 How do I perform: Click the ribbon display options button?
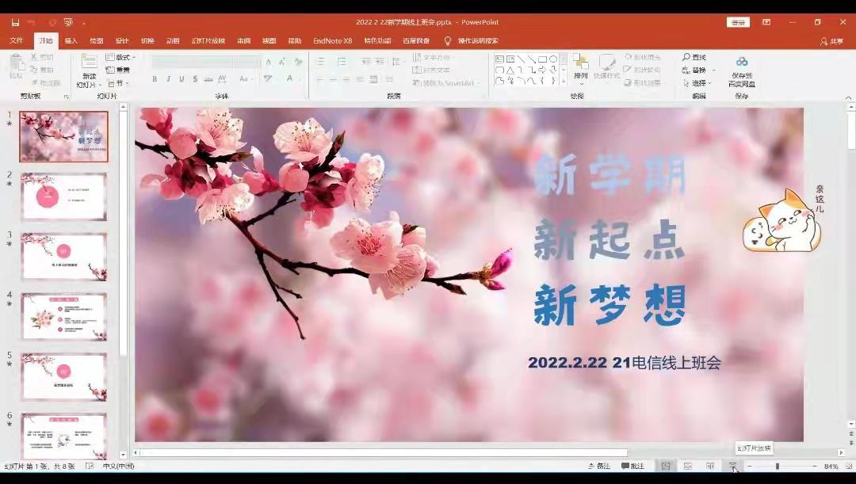(x=766, y=22)
